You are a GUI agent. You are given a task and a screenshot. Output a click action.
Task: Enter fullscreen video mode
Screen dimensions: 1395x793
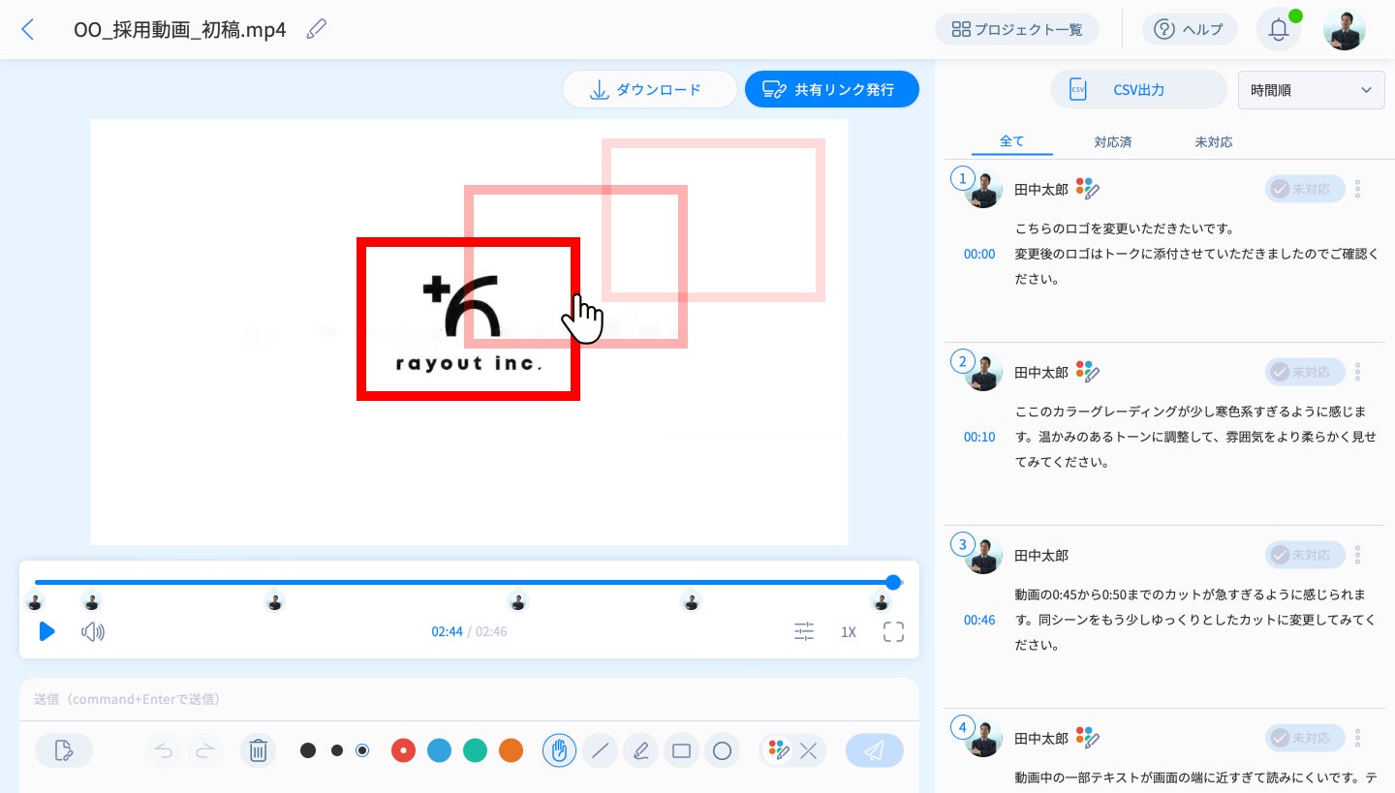[x=893, y=632]
